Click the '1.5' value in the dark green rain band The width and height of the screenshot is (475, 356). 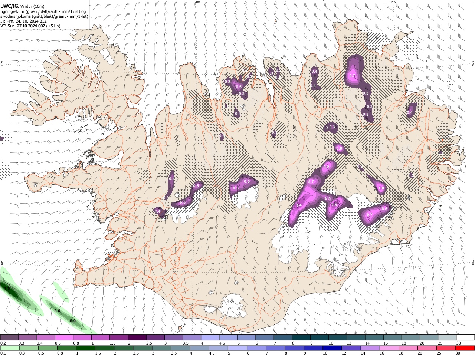click(x=7, y=288)
